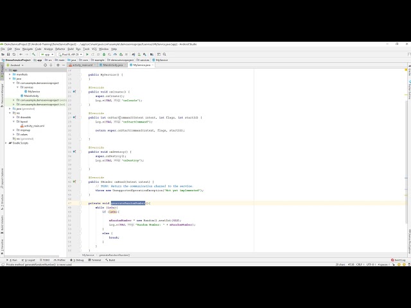Open the Resource Manager side panel

2,96
